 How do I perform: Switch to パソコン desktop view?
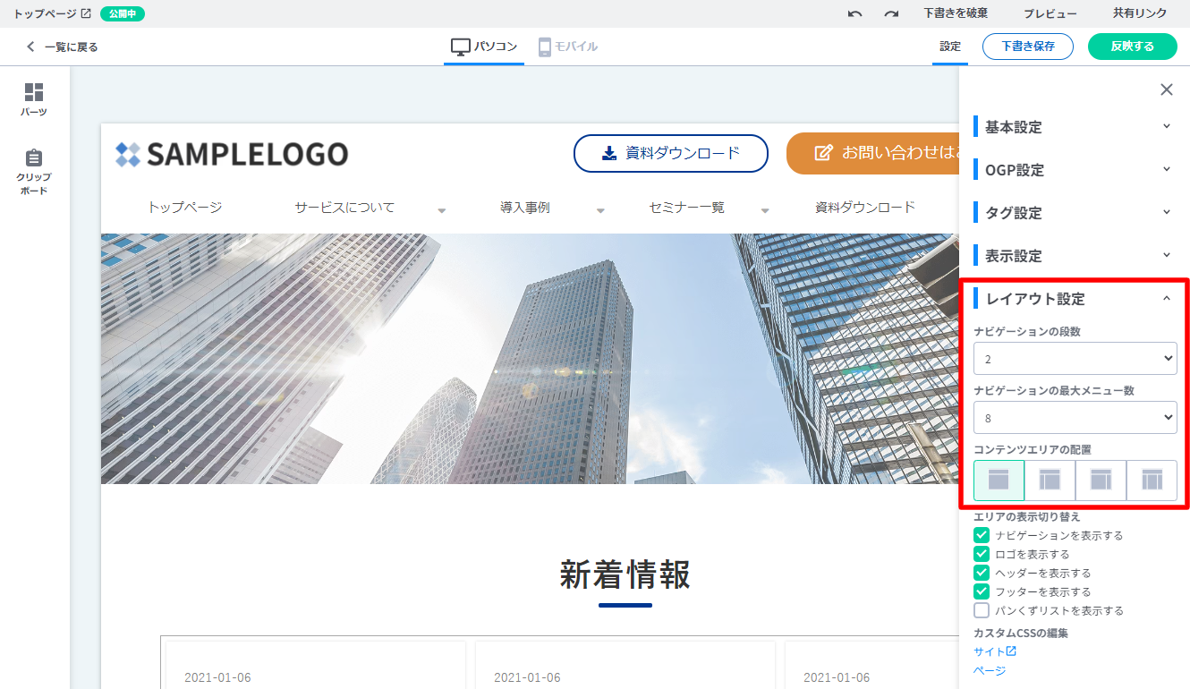pos(484,47)
